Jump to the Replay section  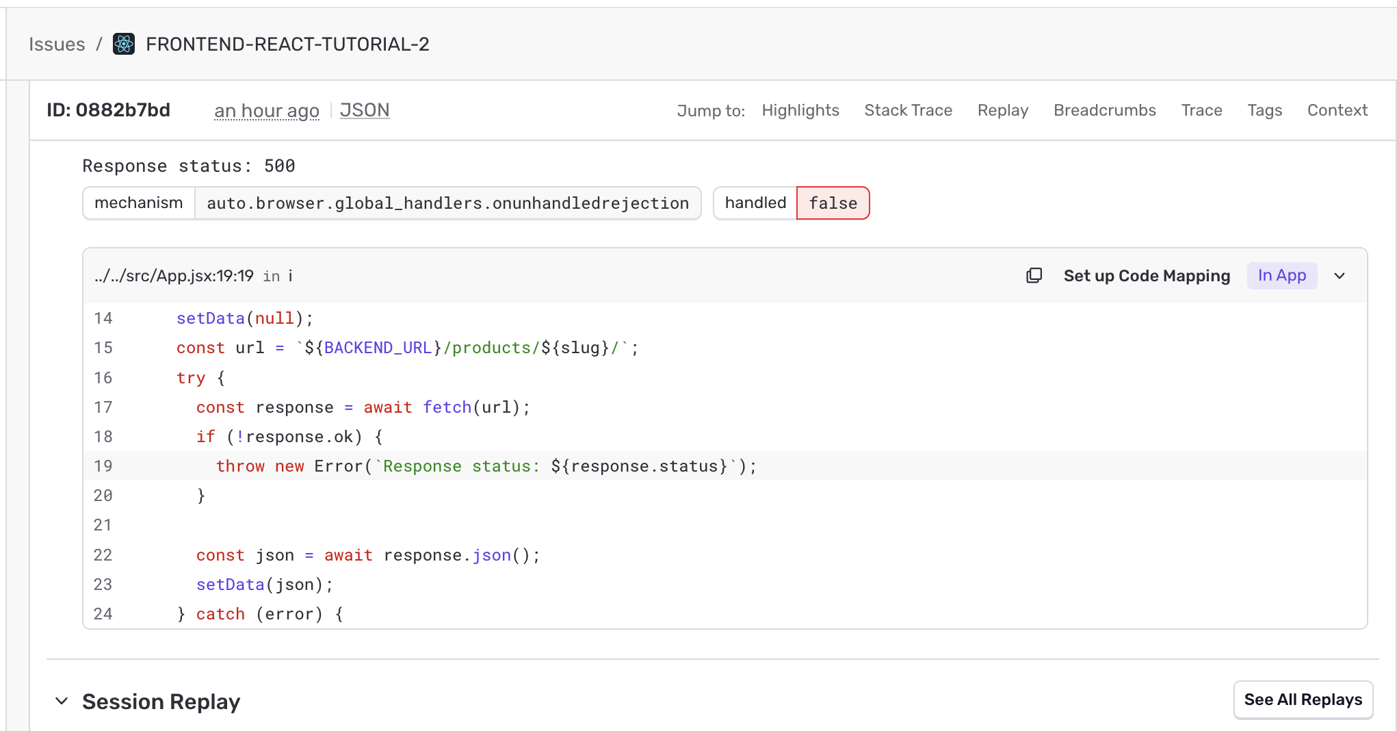[x=1003, y=110]
